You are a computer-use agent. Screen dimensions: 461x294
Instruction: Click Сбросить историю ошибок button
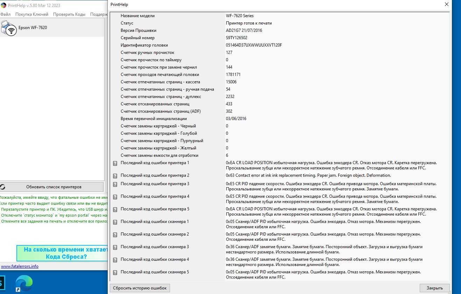click(x=140, y=288)
